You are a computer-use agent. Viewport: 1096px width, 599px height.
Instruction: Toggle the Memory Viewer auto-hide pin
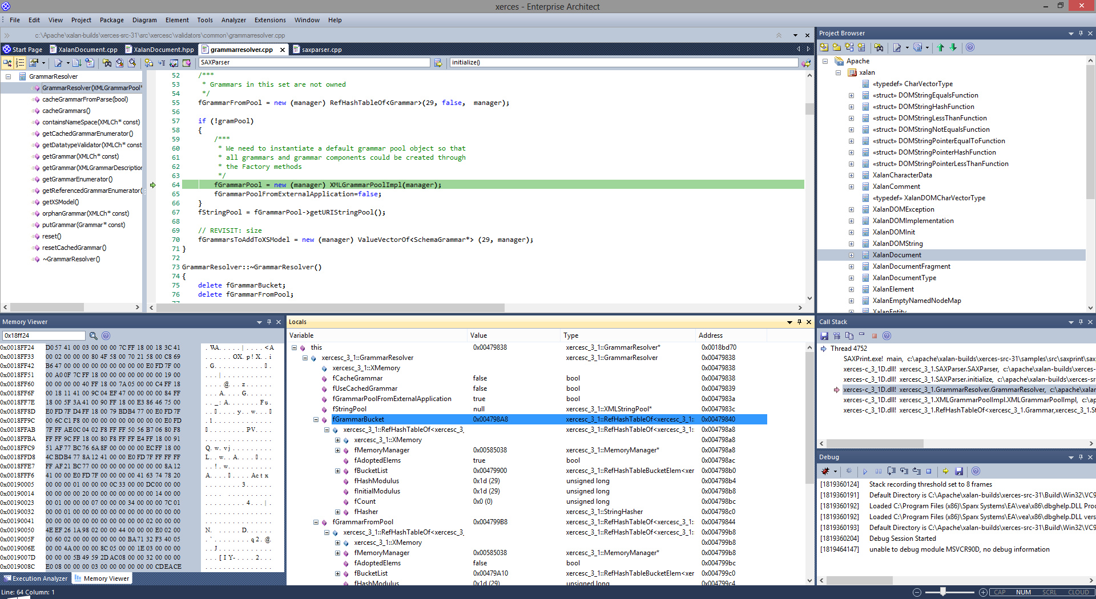coord(269,322)
